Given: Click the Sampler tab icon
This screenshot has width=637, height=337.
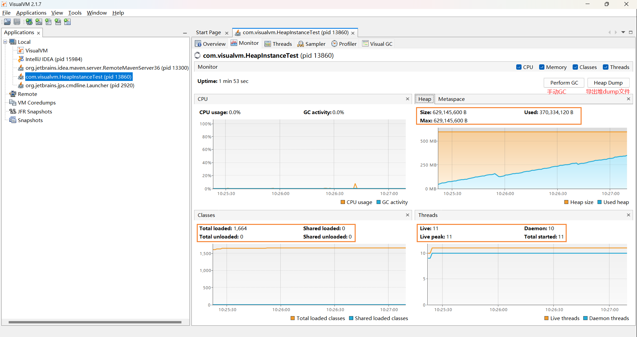Looking at the screenshot, I should click(301, 44).
